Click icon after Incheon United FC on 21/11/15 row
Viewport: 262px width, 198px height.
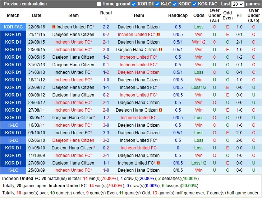(158, 35)
